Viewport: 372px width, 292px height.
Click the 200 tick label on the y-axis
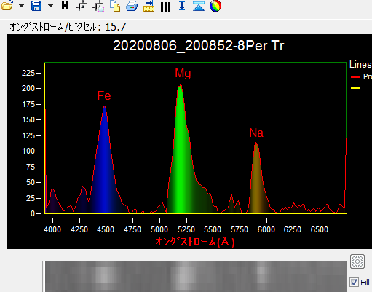28,88
